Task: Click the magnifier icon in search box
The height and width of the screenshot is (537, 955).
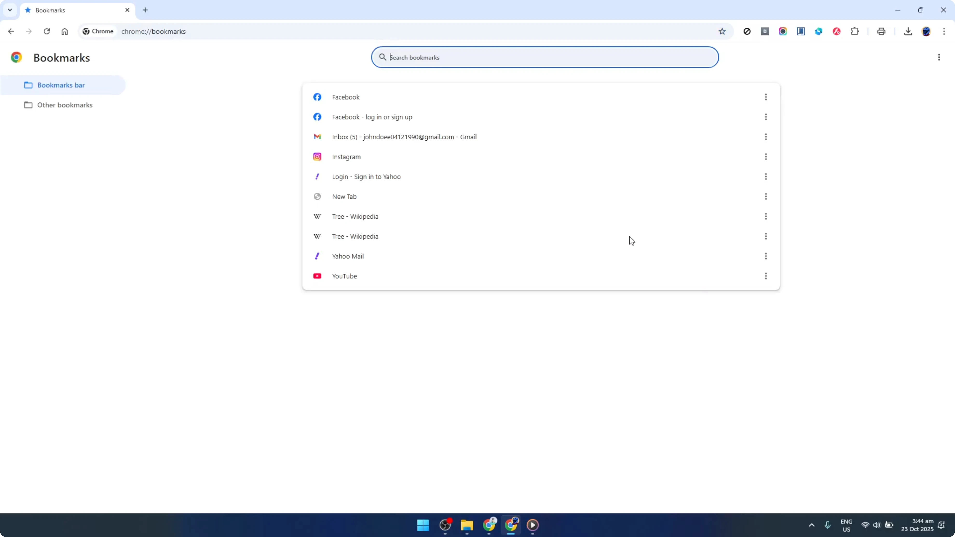Action: click(383, 57)
